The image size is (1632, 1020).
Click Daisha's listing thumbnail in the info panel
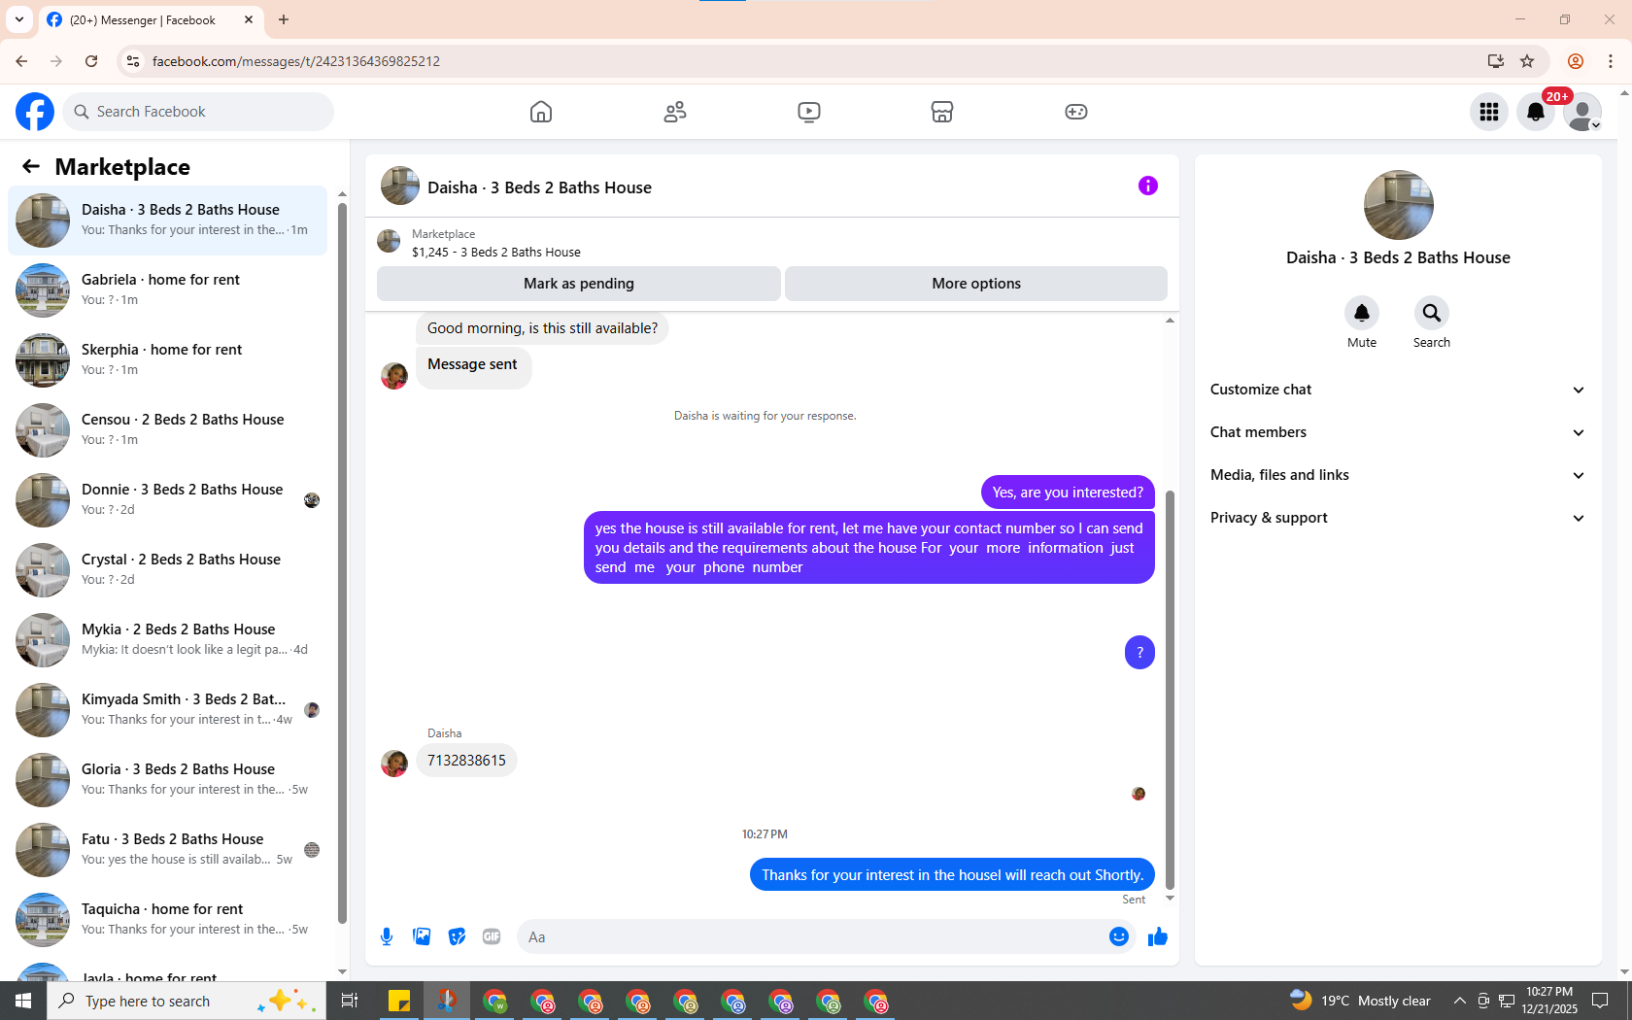(x=1399, y=205)
